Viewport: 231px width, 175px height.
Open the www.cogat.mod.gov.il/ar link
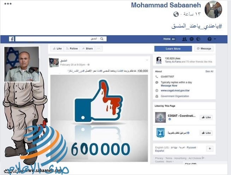(x=175, y=90)
